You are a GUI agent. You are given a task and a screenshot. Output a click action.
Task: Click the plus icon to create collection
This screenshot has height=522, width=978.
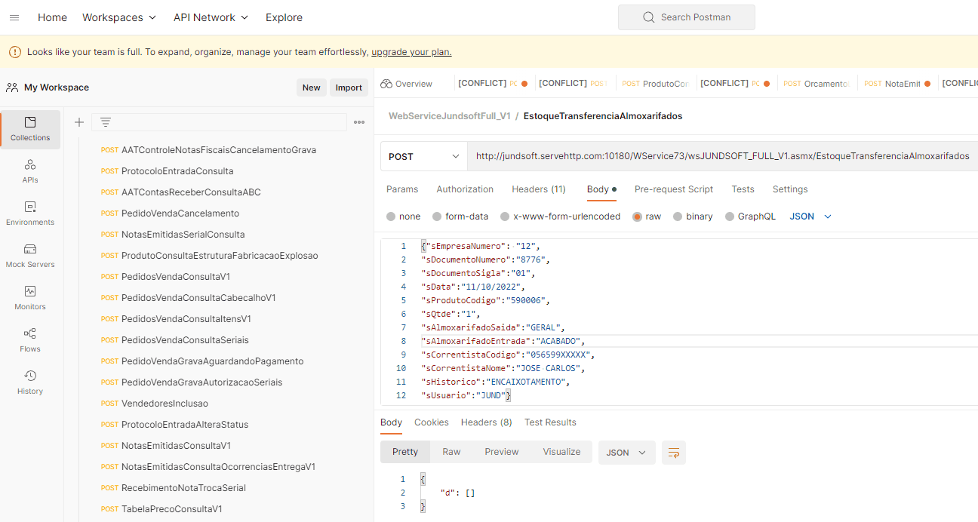pyautogui.click(x=79, y=122)
